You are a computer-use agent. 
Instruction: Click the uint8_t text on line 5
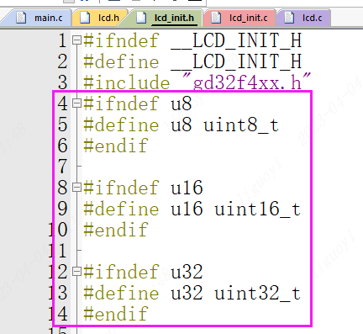[241, 125]
